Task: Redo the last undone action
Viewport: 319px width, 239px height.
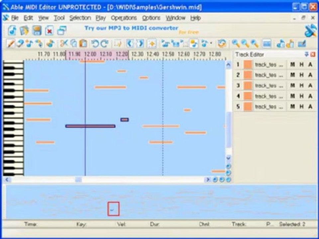Action: [x=105, y=43]
